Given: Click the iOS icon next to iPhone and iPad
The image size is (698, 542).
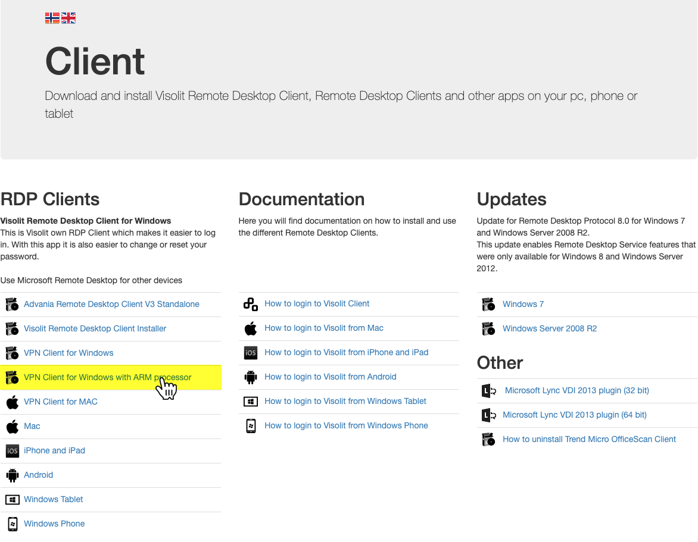Looking at the screenshot, I should point(12,450).
